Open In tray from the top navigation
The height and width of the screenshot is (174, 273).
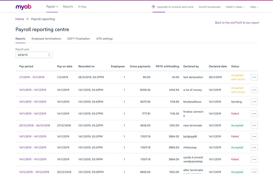click(82, 7)
